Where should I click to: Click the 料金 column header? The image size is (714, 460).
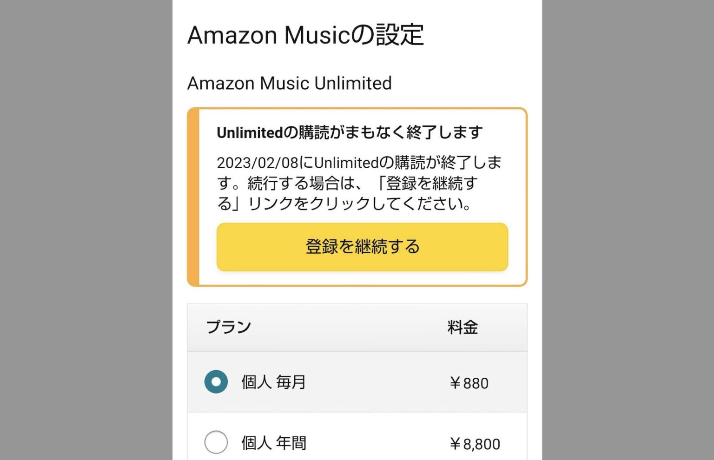click(x=463, y=327)
